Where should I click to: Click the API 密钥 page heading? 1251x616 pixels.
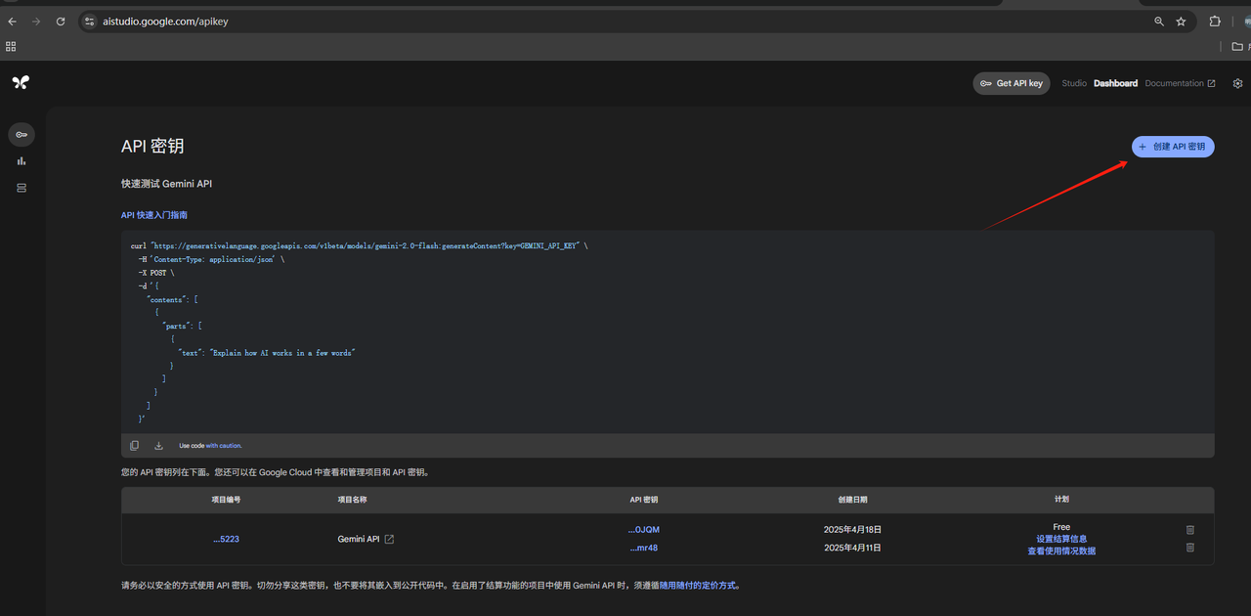(152, 146)
